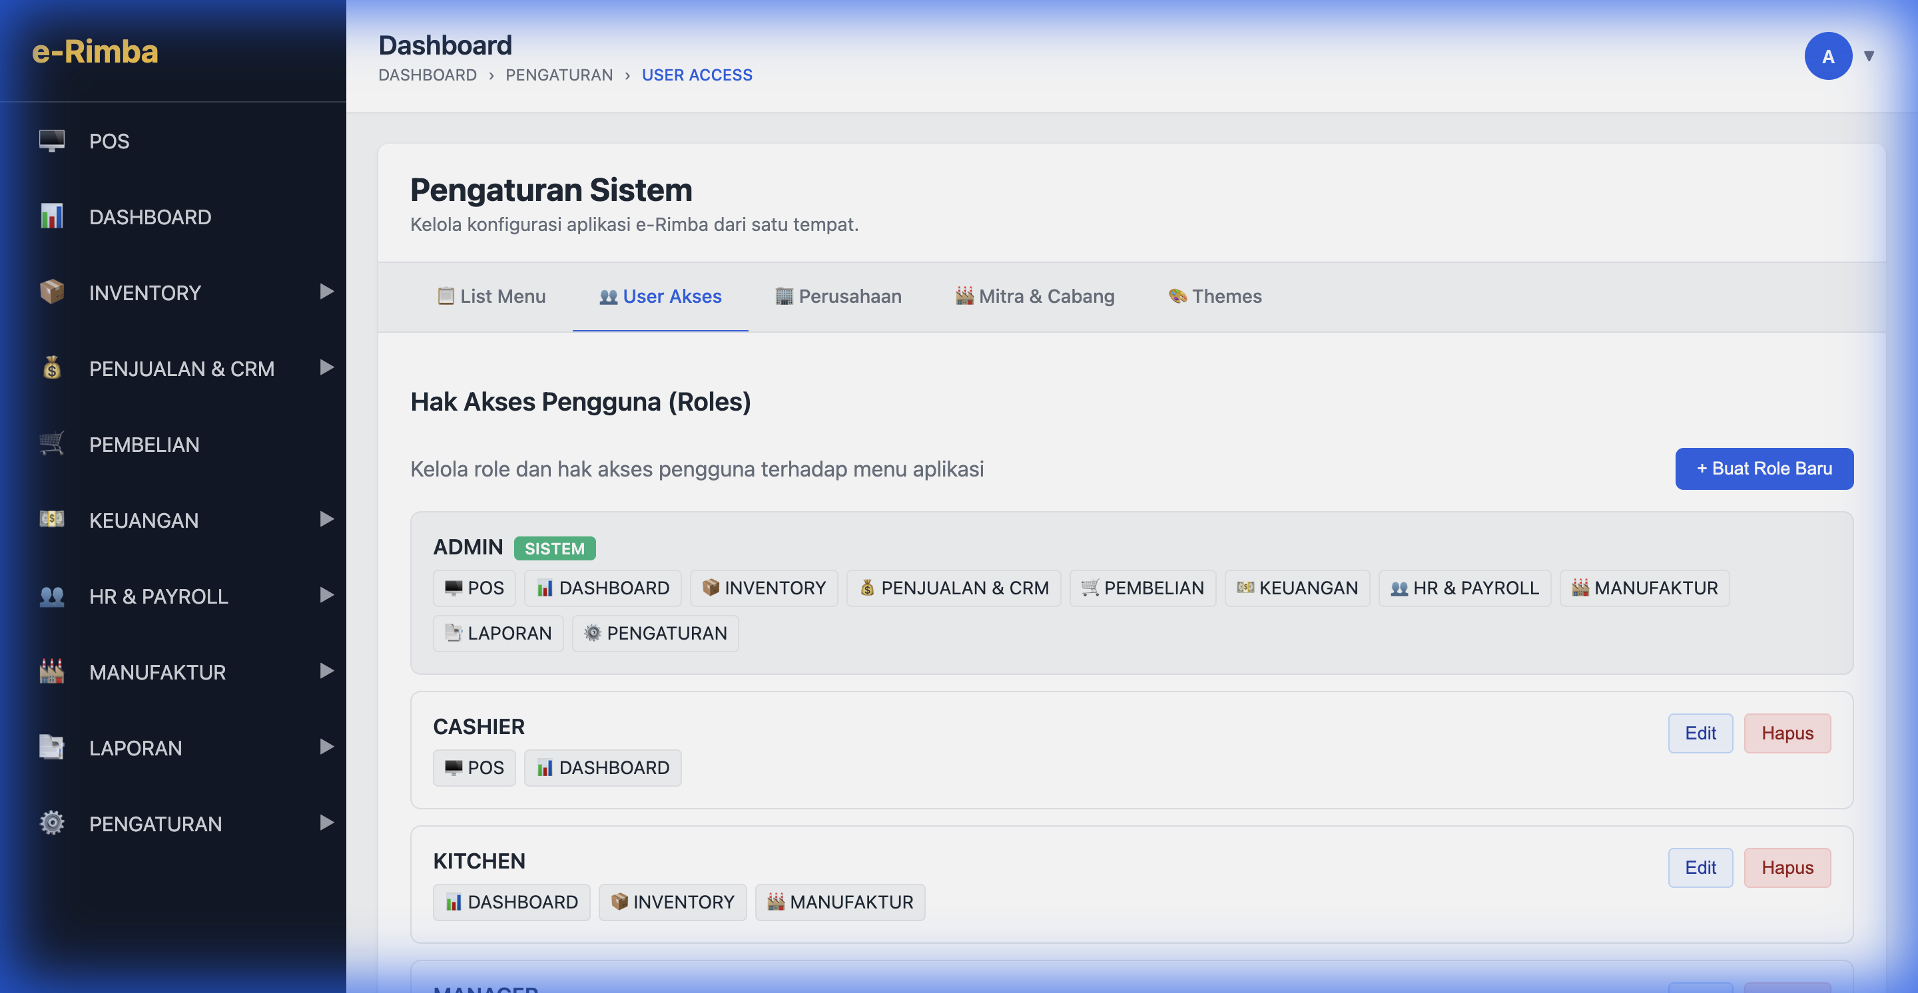Image resolution: width=1918 pixels, height=993 pixels.
Task: Click the Keuangan banknote icon
Action: [51, 519]
